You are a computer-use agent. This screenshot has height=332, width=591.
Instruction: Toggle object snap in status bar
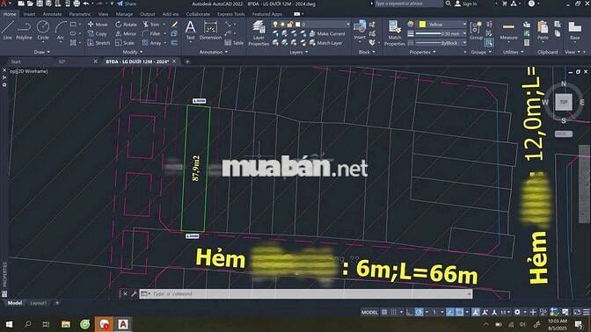pyautogui.click(x=460, y=312)
